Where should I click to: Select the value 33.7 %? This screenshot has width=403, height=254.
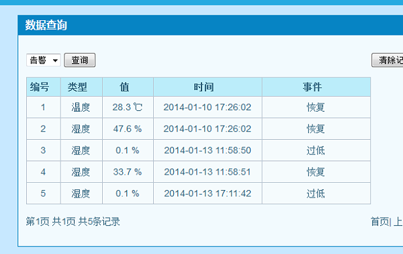128,172
